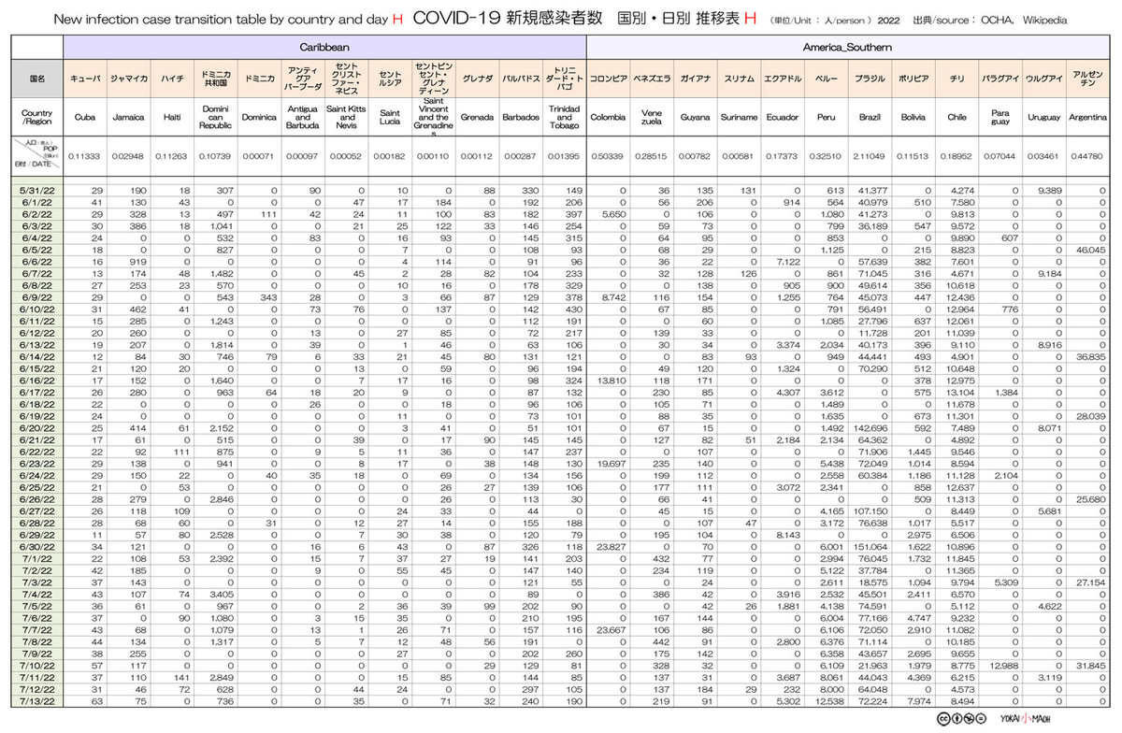
Task: Select the Argentina column header
Action: tap(1089, 118)
